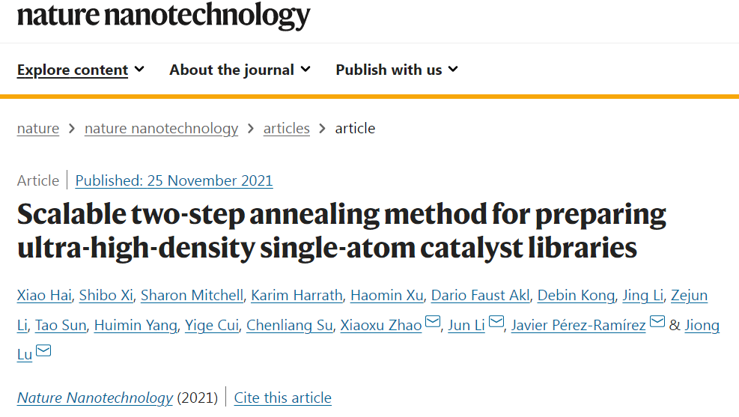Open Cite this article link
The height and width of the screenshot is (417, 739).
tap(282, 398)
